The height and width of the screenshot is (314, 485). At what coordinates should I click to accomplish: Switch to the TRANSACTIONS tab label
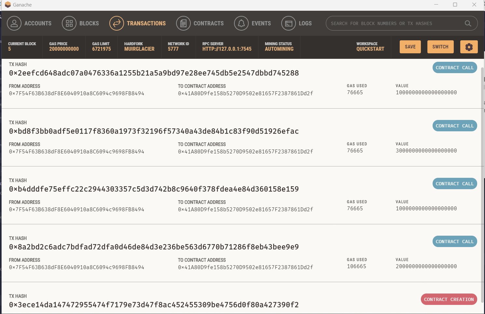(x=146, y=23)
